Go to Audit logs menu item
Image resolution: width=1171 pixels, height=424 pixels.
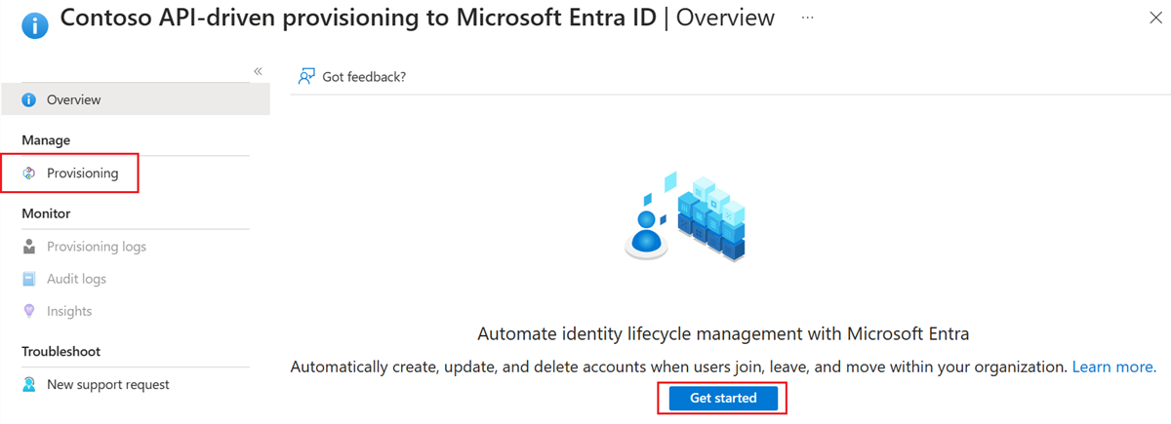pyautogui.click(x=76, y=279)
